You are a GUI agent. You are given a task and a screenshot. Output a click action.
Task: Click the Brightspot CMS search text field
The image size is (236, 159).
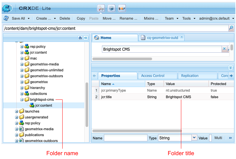click(x=162, y=49)
